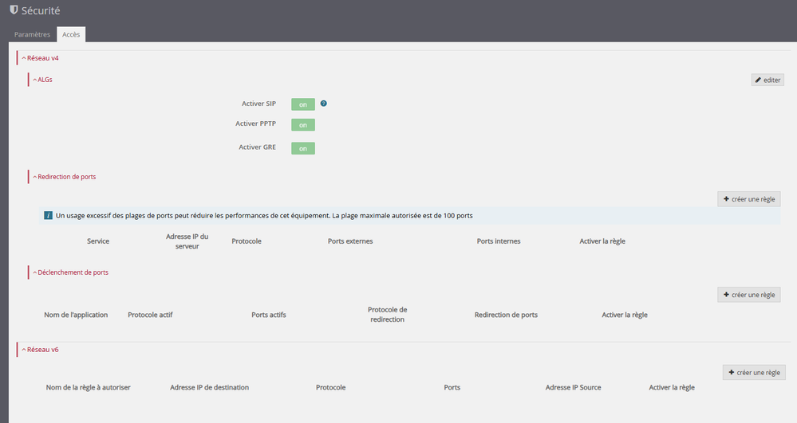Click the Adresse IP Source column header
This screenshot has height=423, width=797.
(573, 388)
